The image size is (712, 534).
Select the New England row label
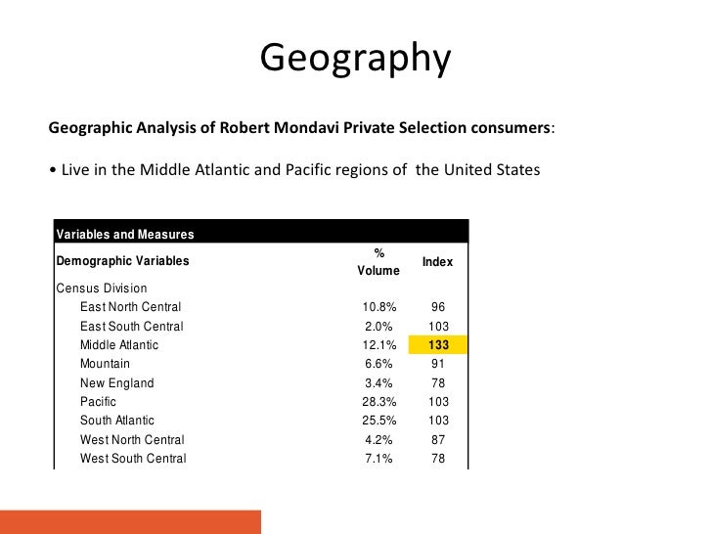[x=117, y=383]
